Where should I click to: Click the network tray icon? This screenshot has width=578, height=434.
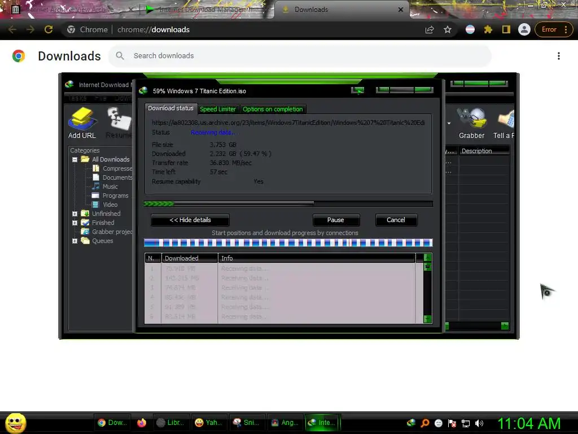point(466,423)
